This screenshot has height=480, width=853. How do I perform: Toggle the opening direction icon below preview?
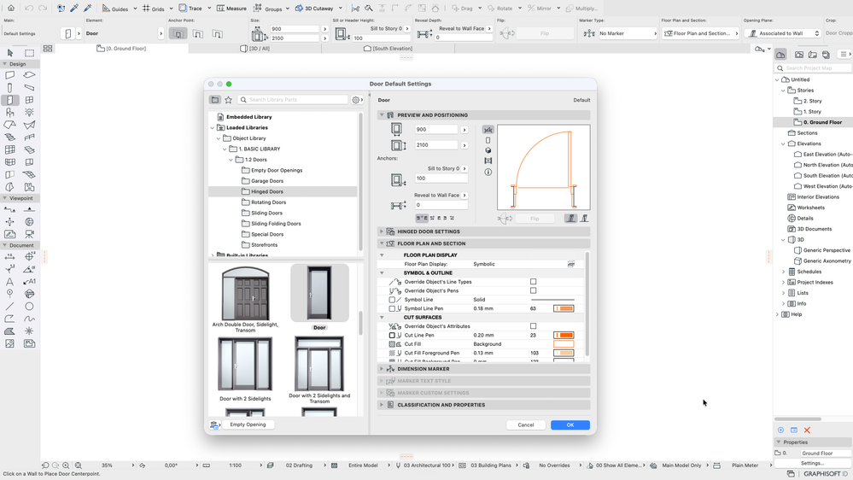pos(505,219)
